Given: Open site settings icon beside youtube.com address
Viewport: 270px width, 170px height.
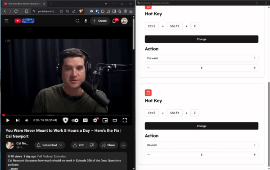Looking at the screenshot, I should coord(34,11).
